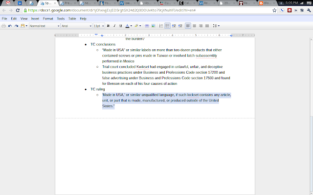Open the web clipboard dropdown
Screen dimensions: 313x195
(x=24, y=26)
